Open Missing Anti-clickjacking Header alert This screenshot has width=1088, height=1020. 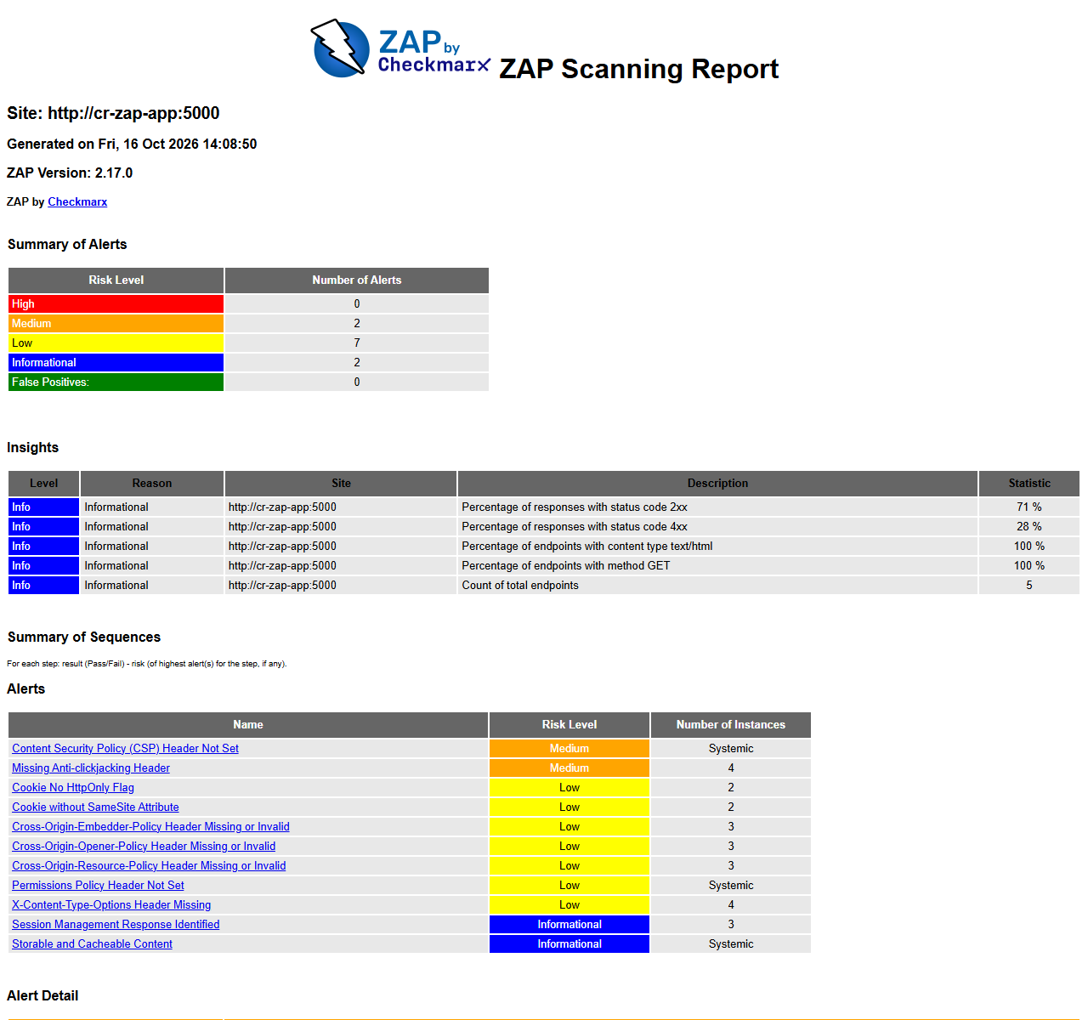[91, 768]
